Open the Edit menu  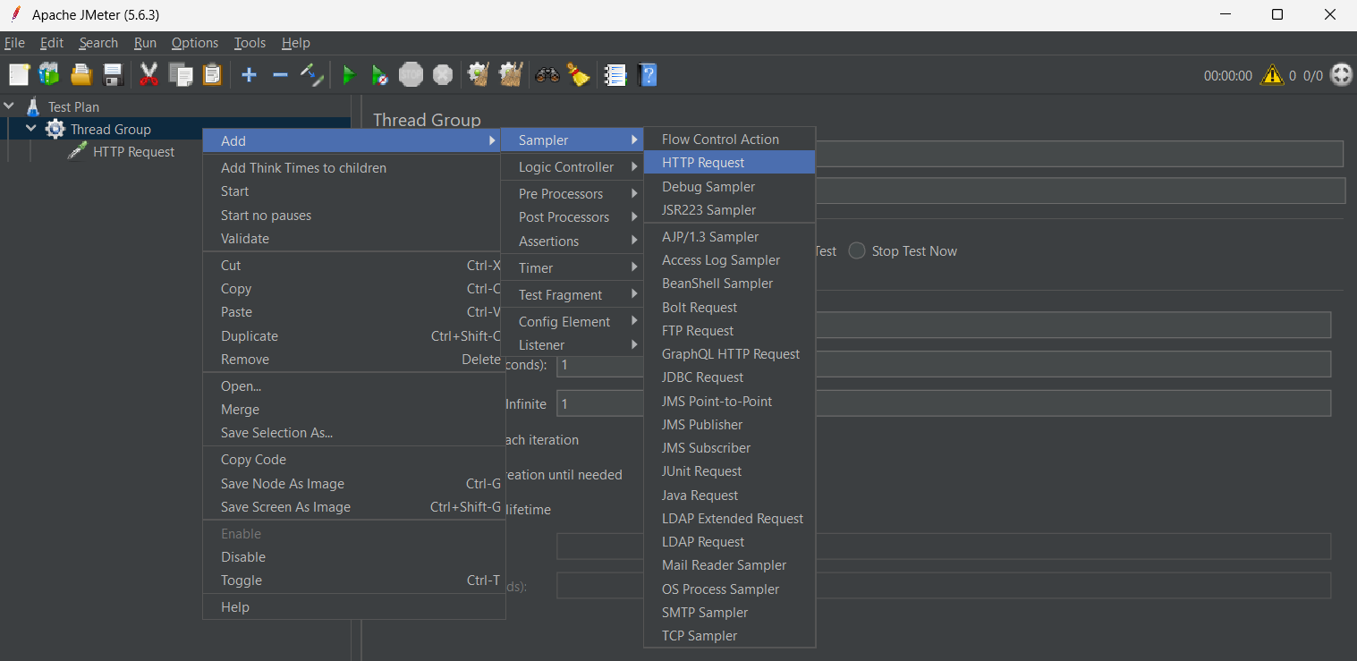tap(52, 43)
